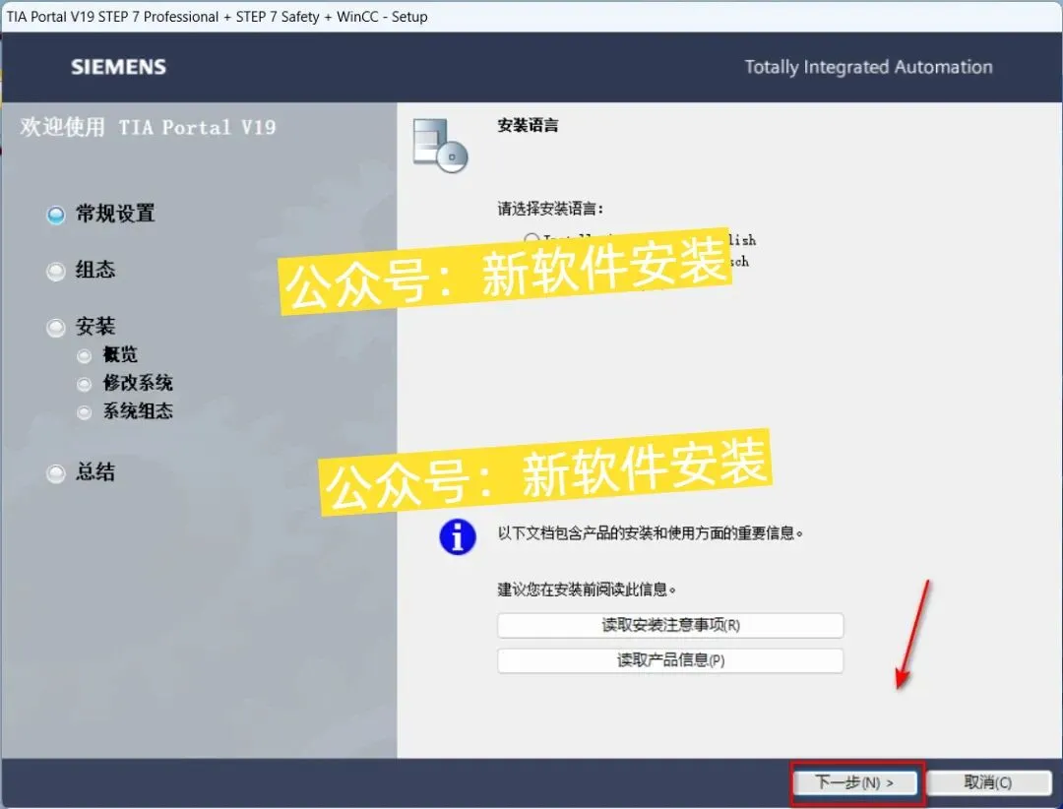Cancel setup with 取消(C) button
Viewport: 1063px width, 809px height.
coord(988,782)
